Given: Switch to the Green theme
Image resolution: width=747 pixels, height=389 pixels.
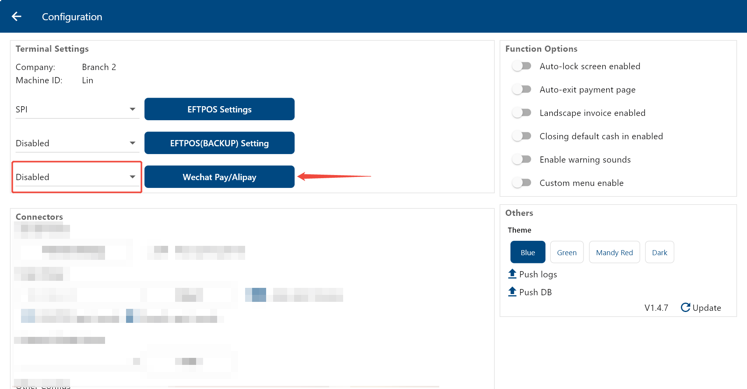Looking at the screenshot, I should 566,252.
